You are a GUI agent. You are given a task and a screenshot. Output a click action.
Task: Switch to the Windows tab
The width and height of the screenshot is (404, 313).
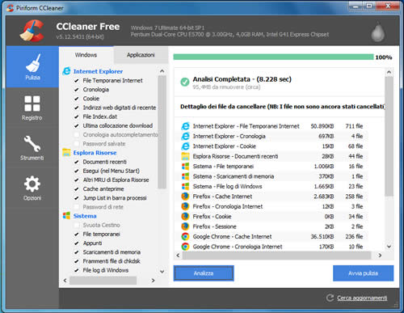[86, 55]
